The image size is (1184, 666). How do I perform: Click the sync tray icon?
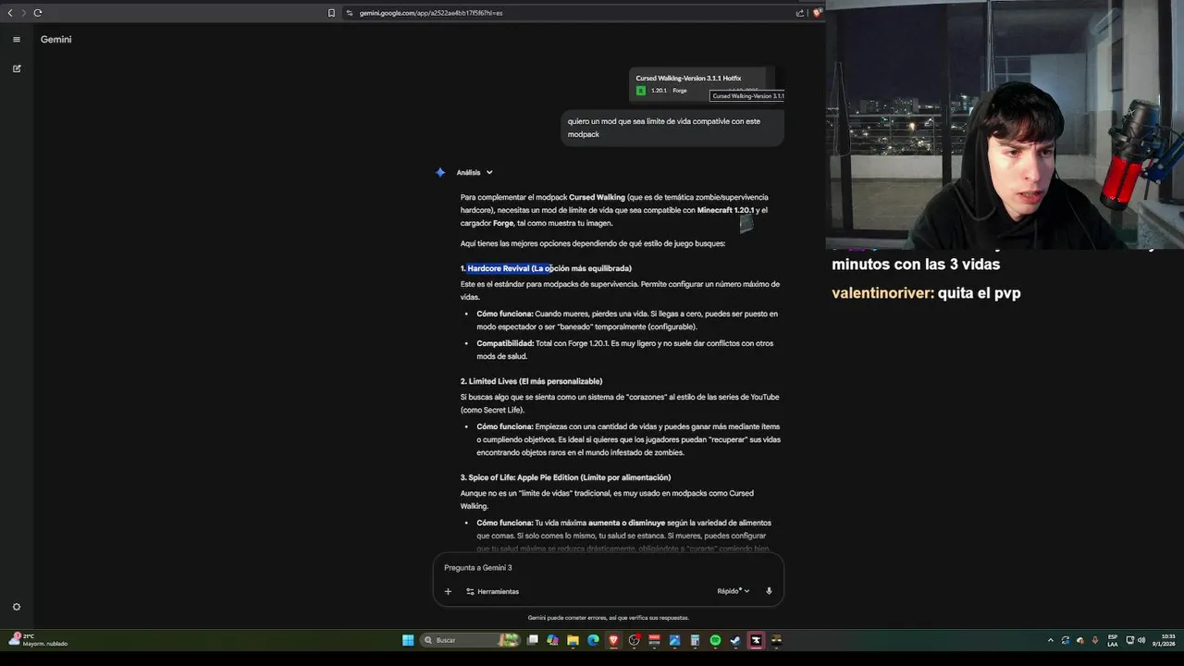click(x=1066, y=640)
